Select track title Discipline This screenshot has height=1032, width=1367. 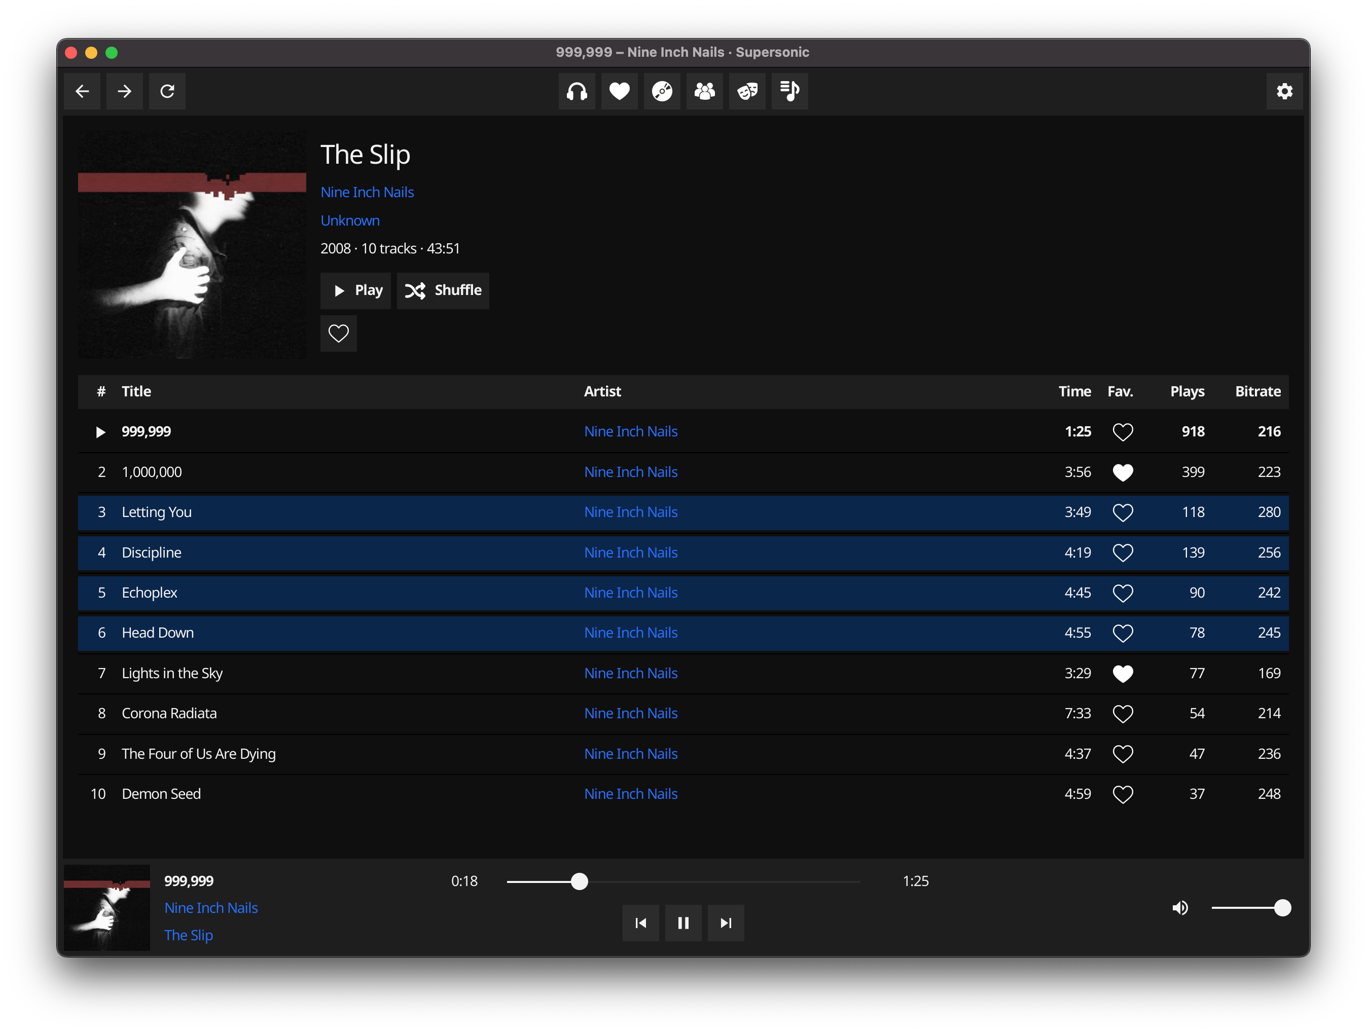152,552
